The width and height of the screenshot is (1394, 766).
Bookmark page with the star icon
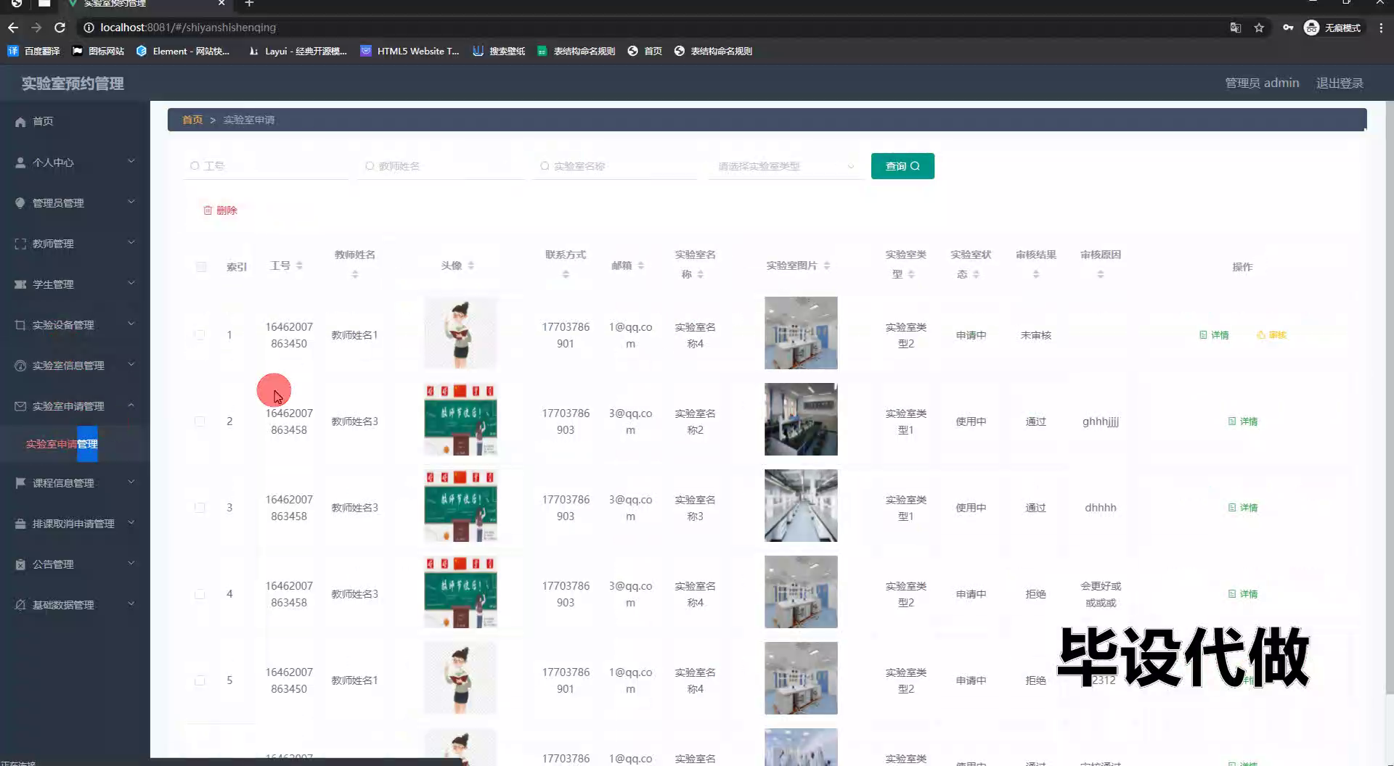(1259, 28)
